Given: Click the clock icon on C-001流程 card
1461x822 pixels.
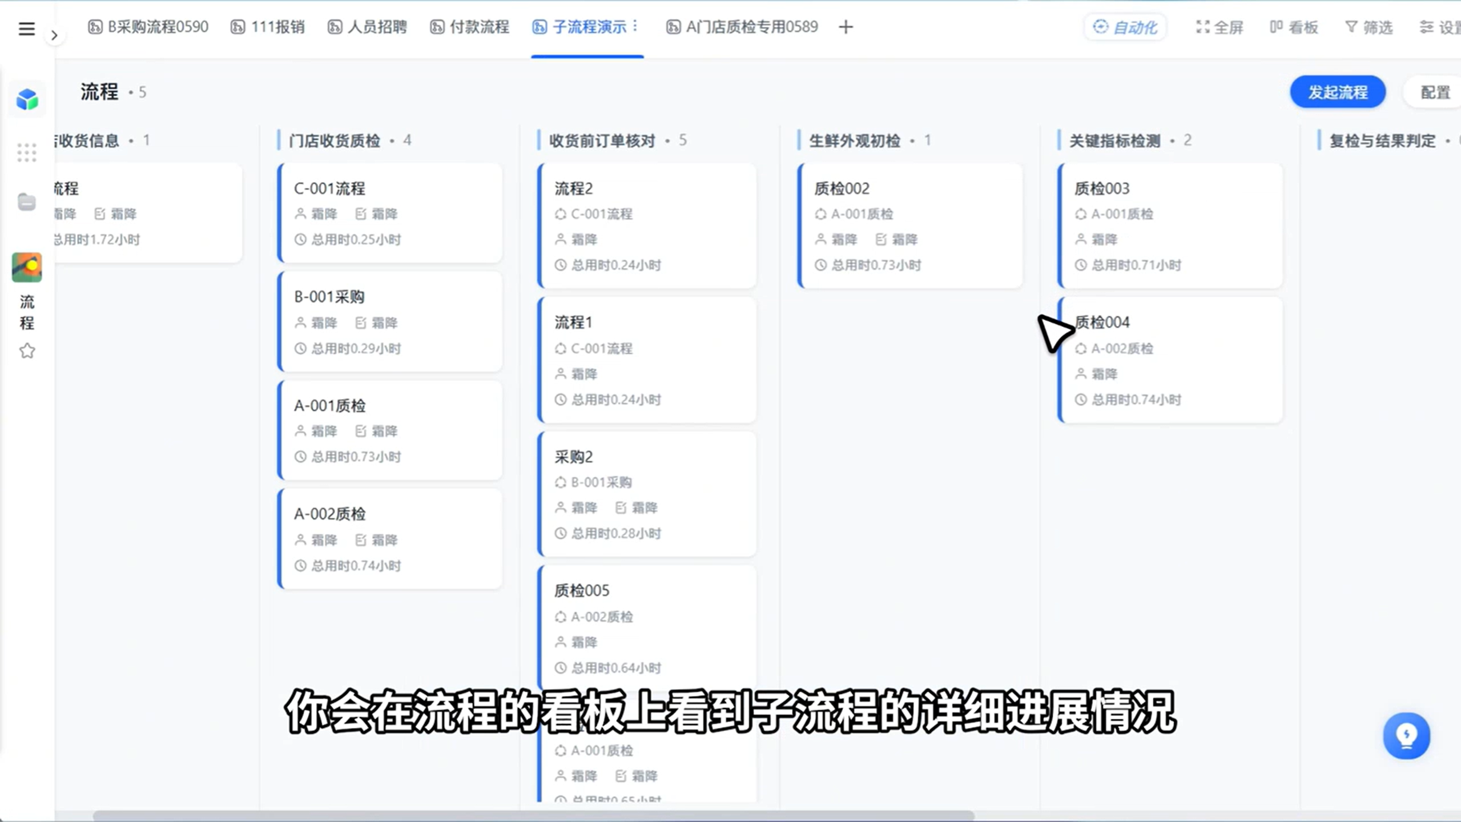Looking at the screenshot, I should click(300, 239).
